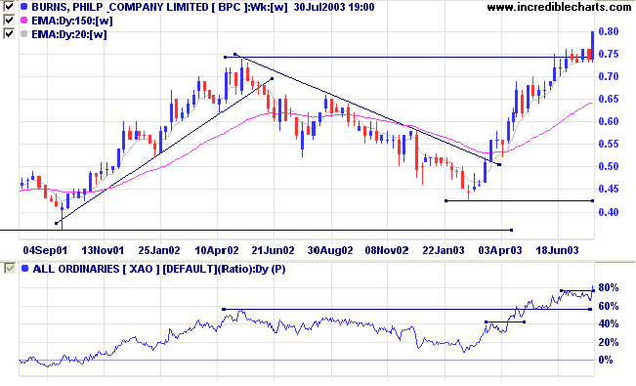
Task: Toggle the EMA:Dy:20 indicator checkbox
Action: coord(9,33)
